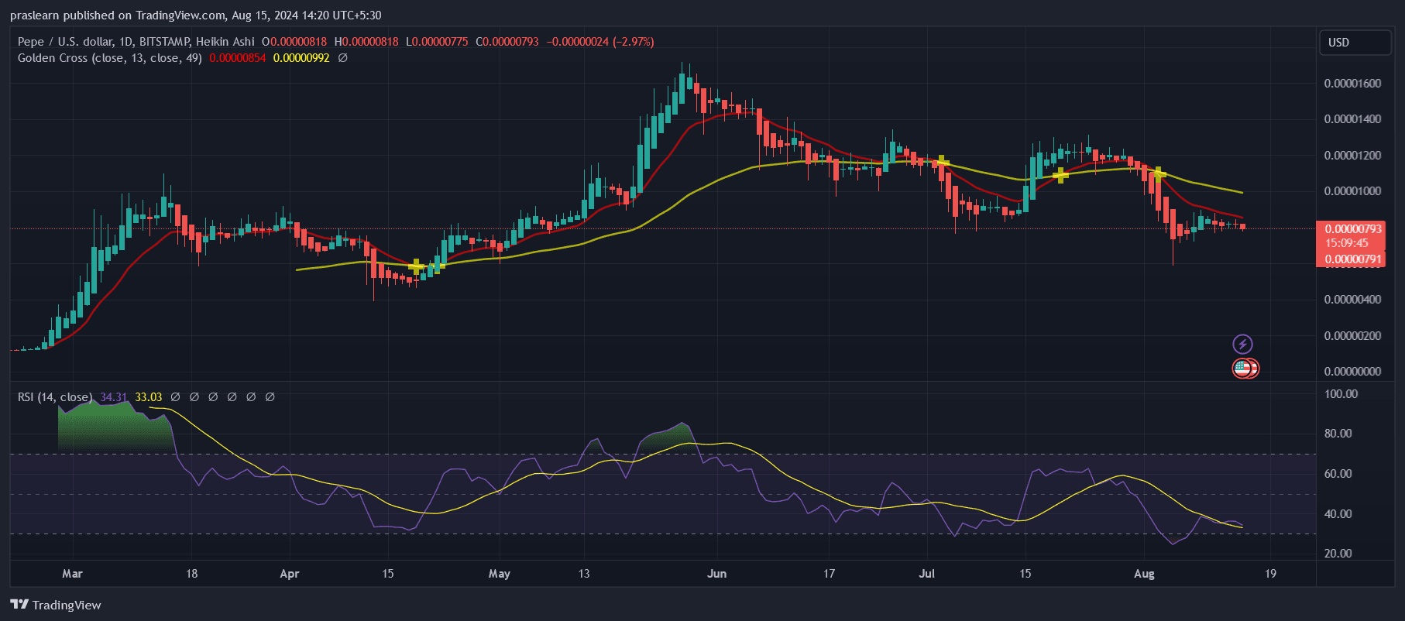The image size is (1405, 621).
Task: Click the May label on time axis
Action: [x=500, y=574]
